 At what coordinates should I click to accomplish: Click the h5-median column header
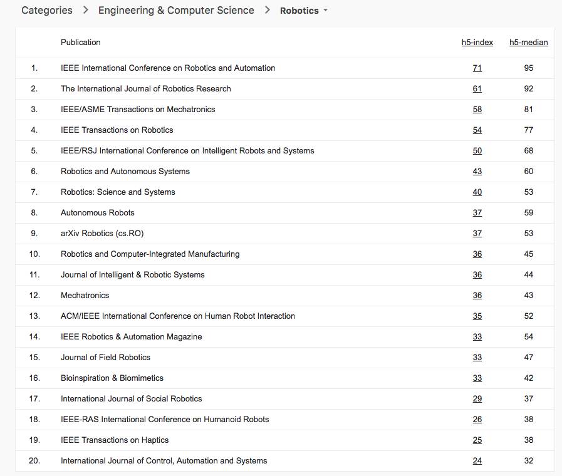(528, 43)
